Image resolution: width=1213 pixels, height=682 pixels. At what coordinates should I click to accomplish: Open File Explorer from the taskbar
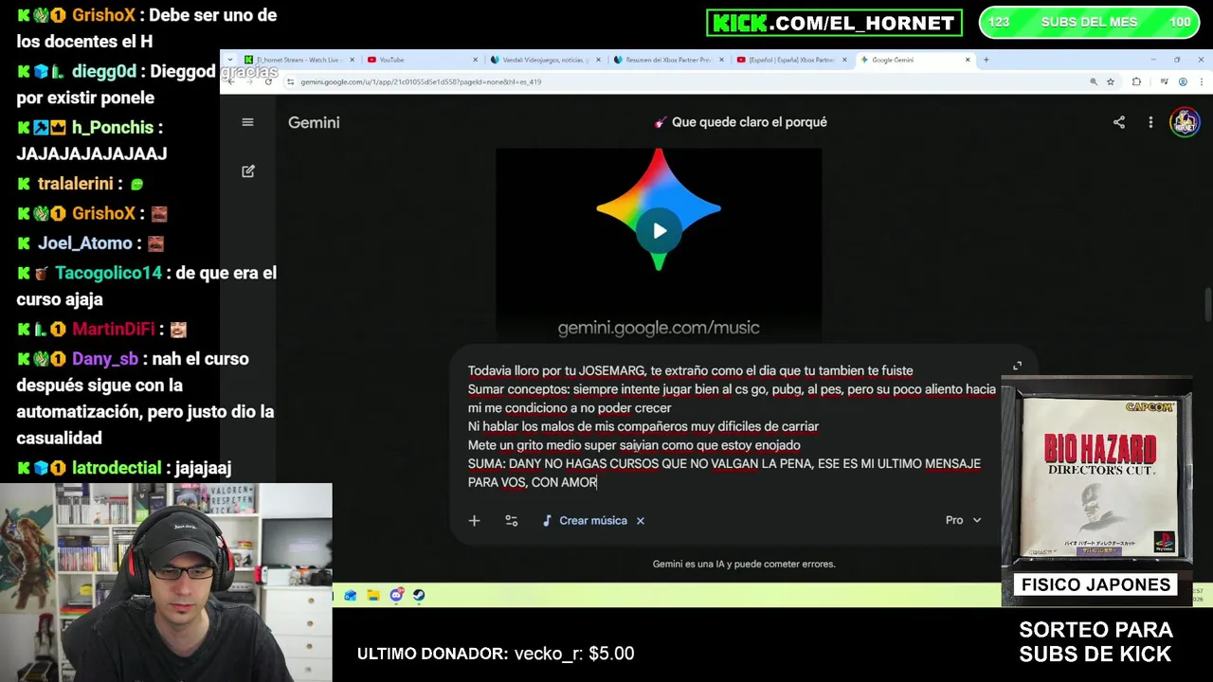pyautogui.click(x=373, y=596)
